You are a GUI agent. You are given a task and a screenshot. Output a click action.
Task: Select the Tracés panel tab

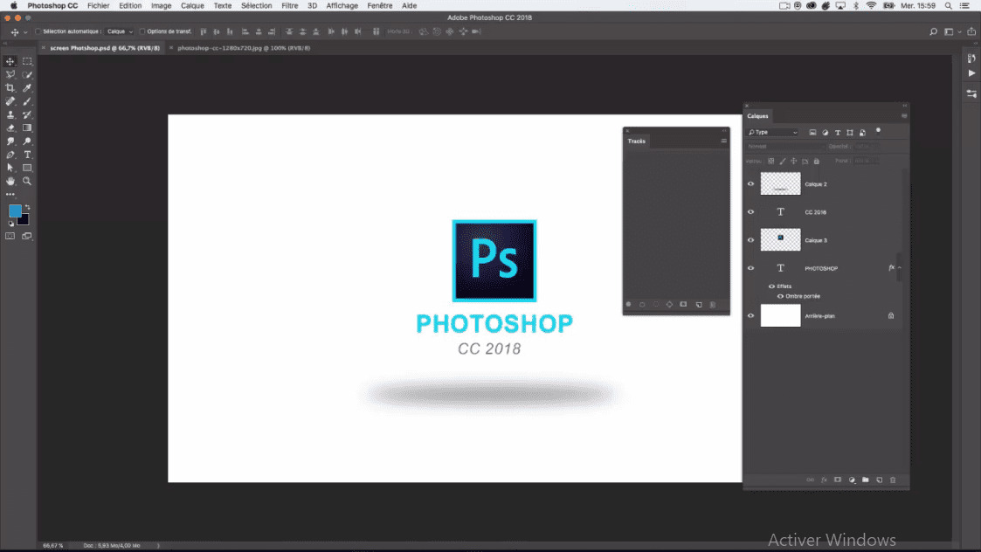click(x=636, y=141)
